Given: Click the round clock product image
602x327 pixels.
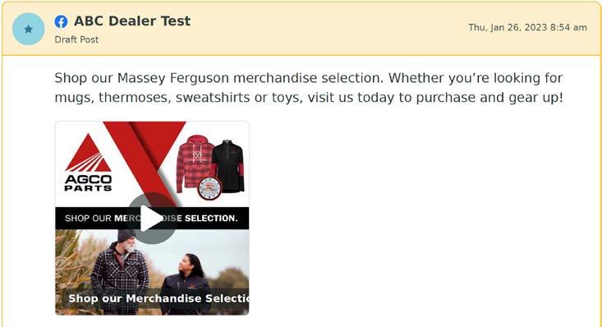Looking at the screenshot, I should 209,188.
